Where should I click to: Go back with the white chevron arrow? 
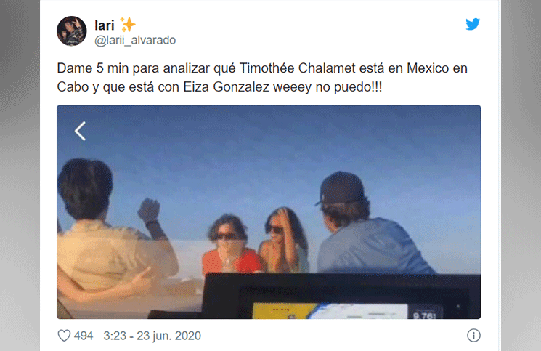(x=80, y=131)
